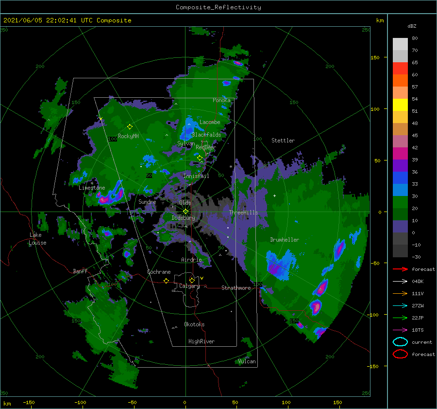
Task: Click the ThreeHills town label
Action: 244,213
